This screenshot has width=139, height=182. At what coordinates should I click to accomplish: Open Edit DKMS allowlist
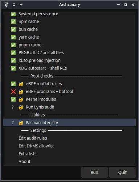pyautogui.click(x=36, y=146)
